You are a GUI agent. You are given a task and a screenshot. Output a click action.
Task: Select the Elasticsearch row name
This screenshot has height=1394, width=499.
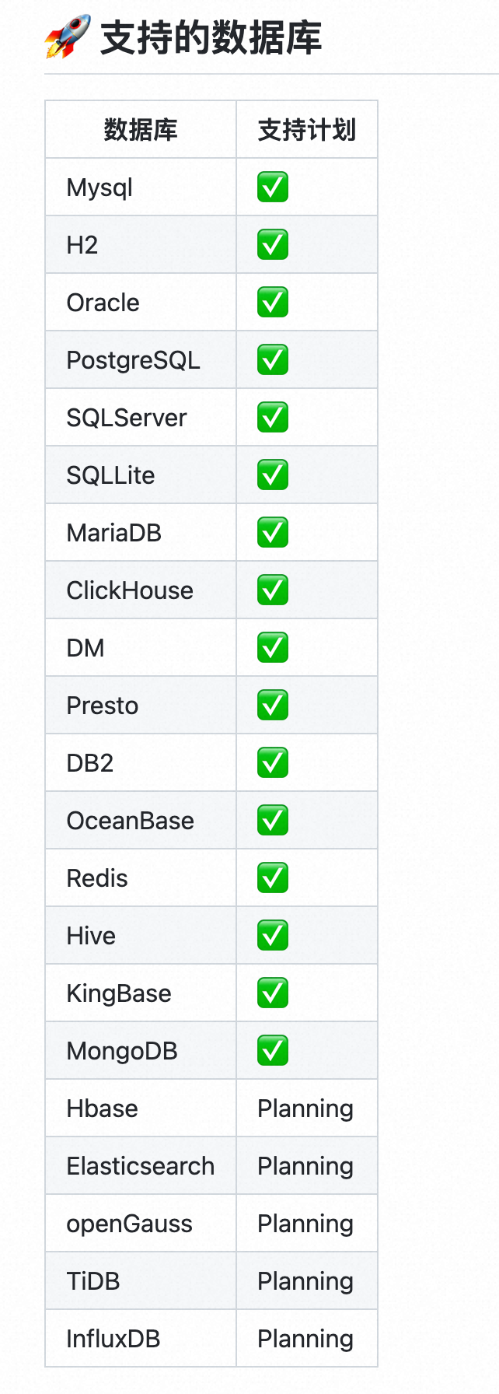point(141,1166)
